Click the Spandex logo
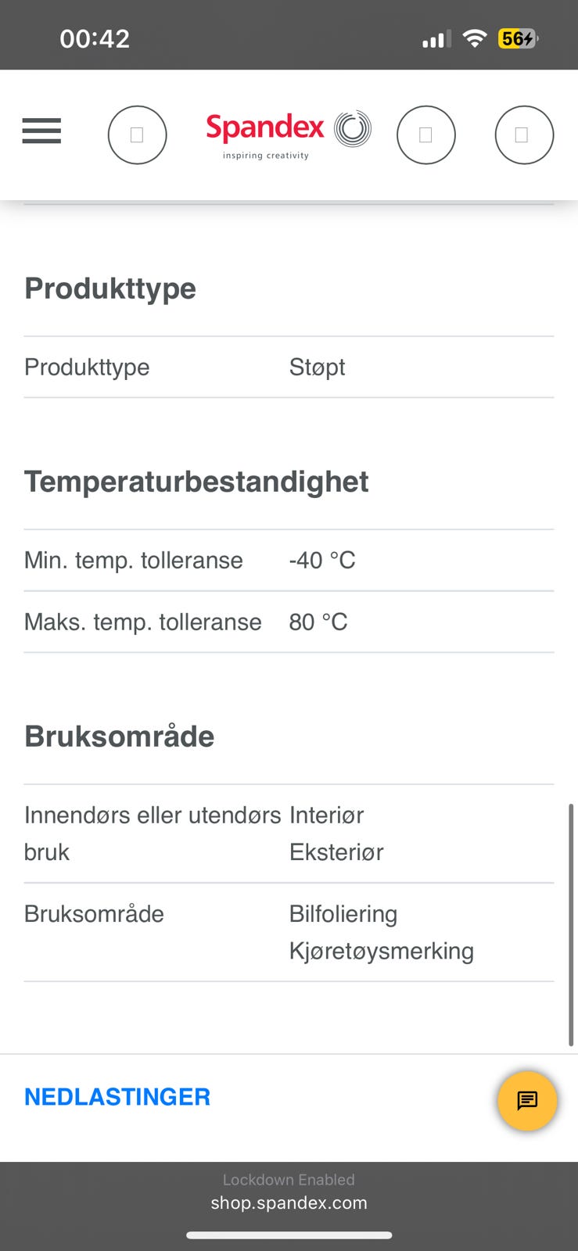The height and width of the screenshot is (1251, 578). click(x=288, y=133)
